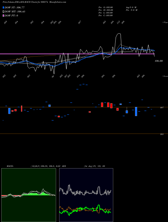Select the 'DOW PT: 0' legend text

11,15
